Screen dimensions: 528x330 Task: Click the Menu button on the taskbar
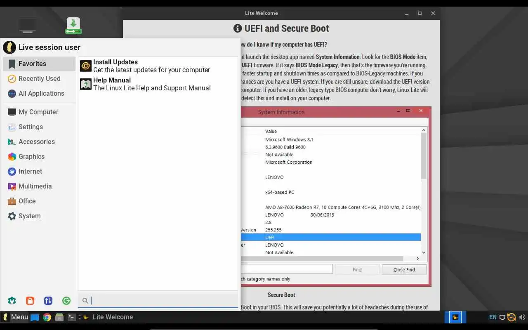coord(15,317)
